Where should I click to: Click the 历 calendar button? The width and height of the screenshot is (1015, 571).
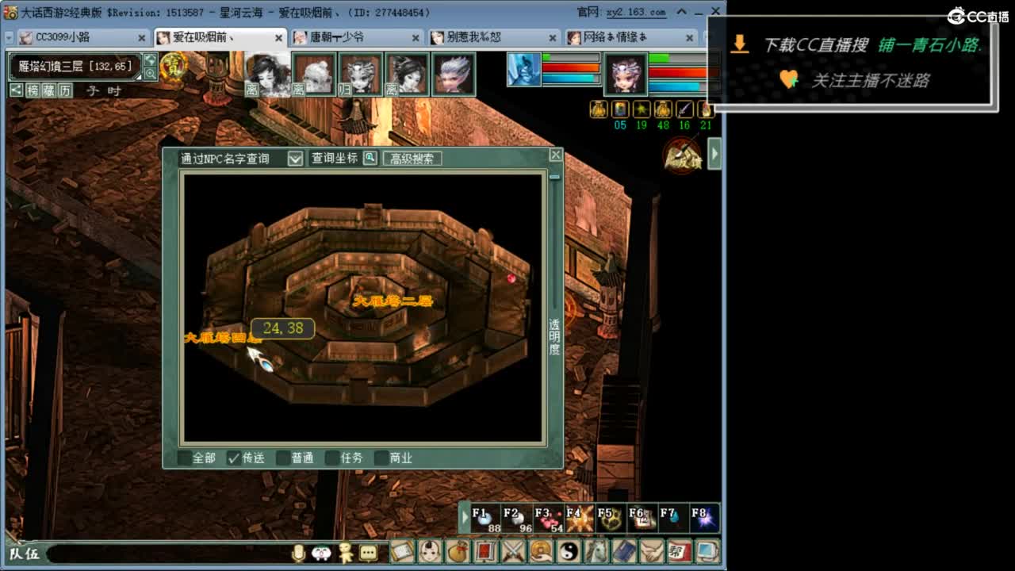point(65,90)
